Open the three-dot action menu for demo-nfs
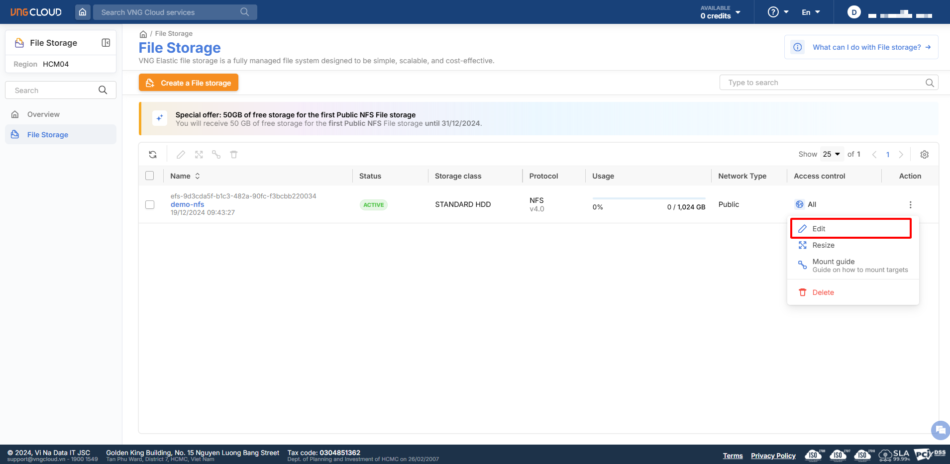The height and width of the screenshot is (464, 950). point(910,205)
